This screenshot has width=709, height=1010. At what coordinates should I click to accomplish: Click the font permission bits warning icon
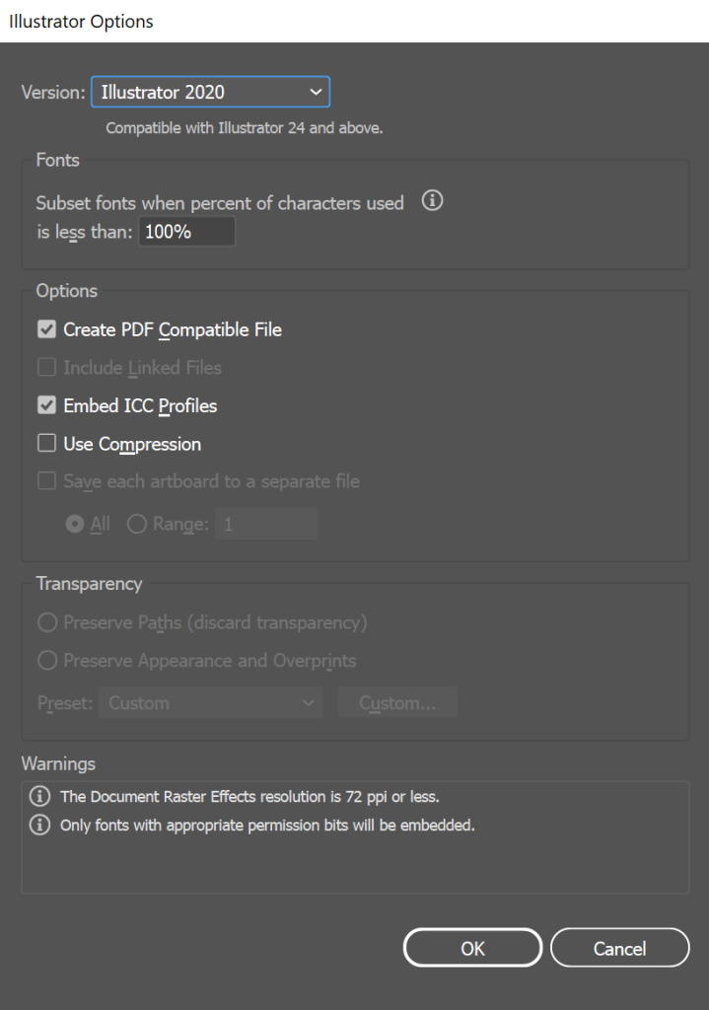(40, 825)
